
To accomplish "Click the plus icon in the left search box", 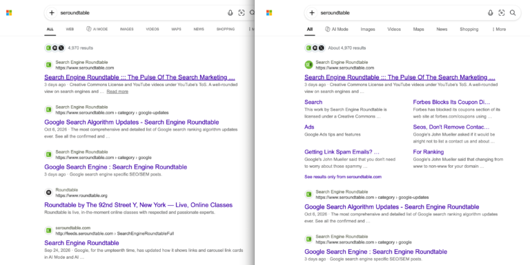I will tap(52, 13).
